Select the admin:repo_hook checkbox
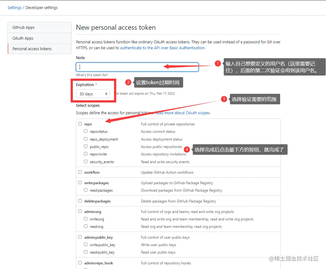Screen dimensions: 326x269 pos(80,263)
